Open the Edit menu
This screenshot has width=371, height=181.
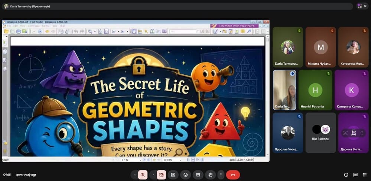[x=16, y=26]
